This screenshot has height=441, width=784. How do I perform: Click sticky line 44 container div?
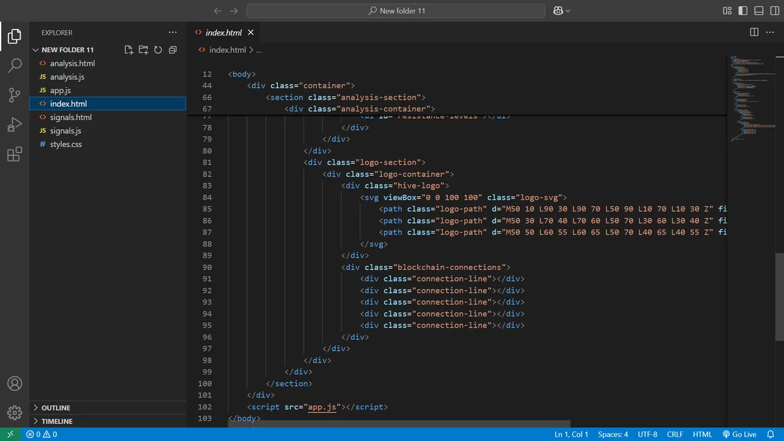click(301, 86)
